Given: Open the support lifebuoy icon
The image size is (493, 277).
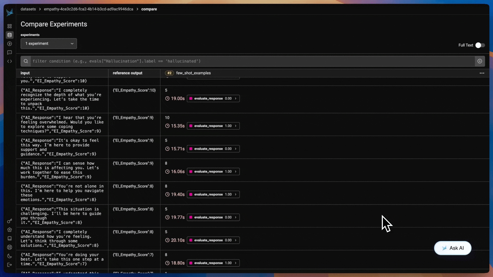Looking at the screenshot, I should tap(10, 247).
